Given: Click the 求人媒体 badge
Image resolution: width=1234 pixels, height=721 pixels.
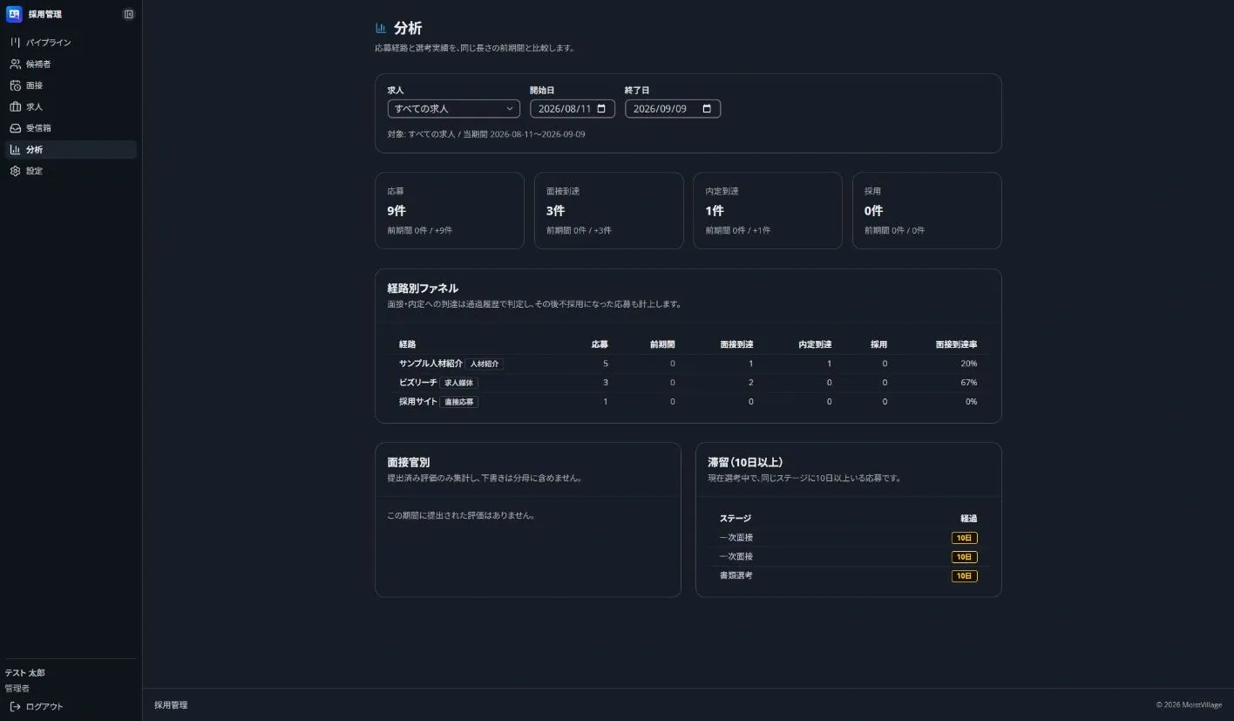Looking at the screenshot, I should coord(459,383).
